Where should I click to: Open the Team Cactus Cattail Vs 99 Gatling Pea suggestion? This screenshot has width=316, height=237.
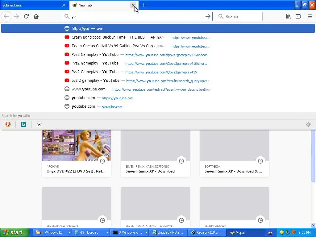(158, 46)
